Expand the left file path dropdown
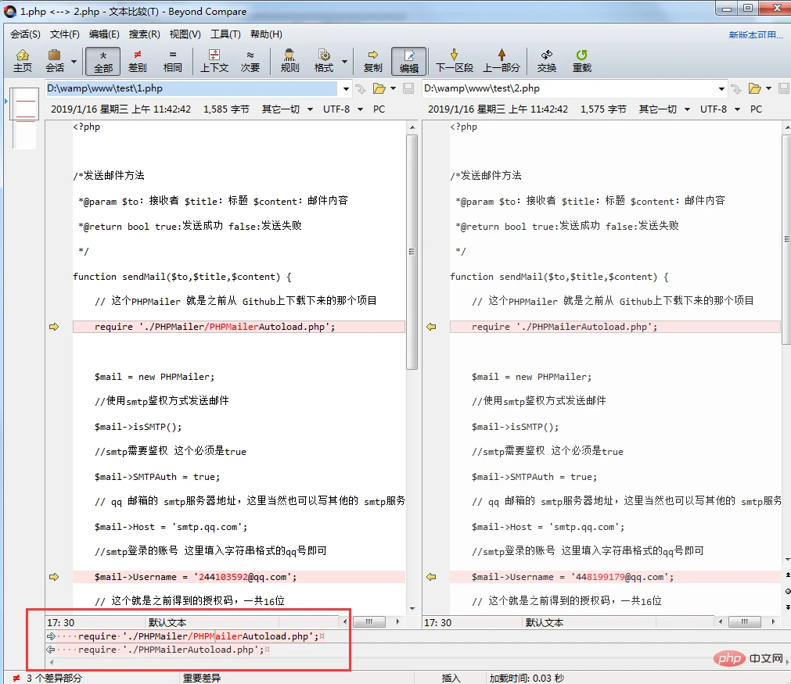 pyautogui.click(x=346, y=88)
